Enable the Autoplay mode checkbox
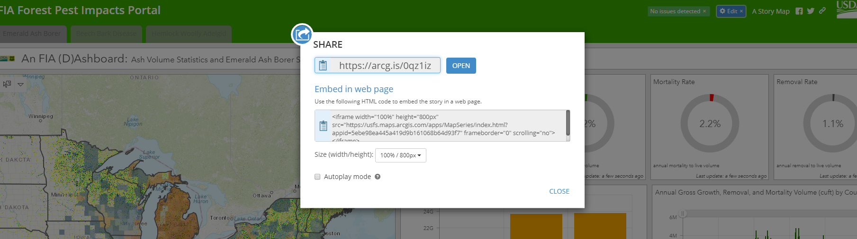This screenshot has height=239, width=857. 317,177
